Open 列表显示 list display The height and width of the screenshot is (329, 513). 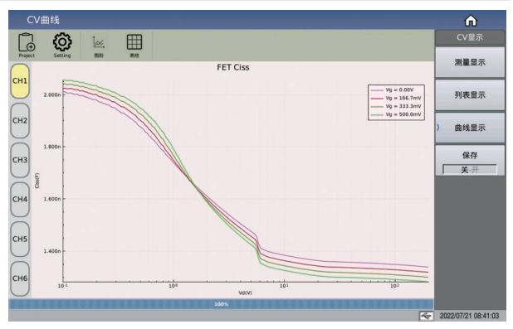point(470,95)
